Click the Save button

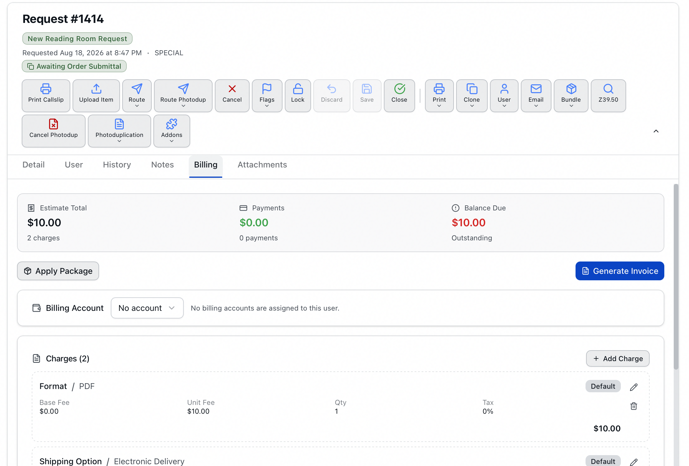tap(367, 95)
